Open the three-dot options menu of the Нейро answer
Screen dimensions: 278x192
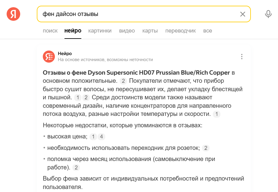(x=242, y=57)
